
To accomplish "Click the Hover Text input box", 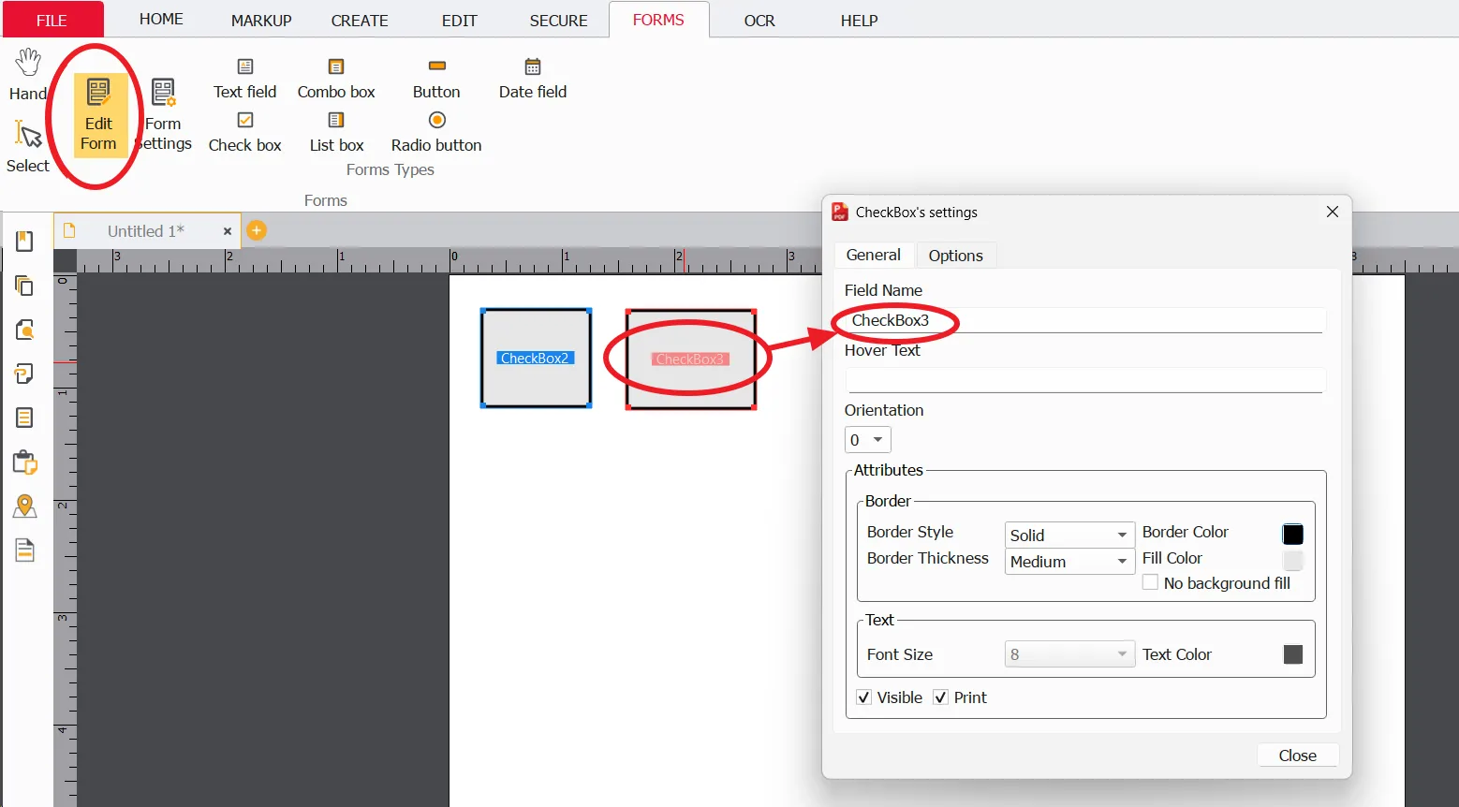I will coord(1084,380).
